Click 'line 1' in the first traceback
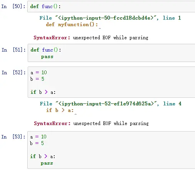This screenshot has width=195, height=170. 172,18
